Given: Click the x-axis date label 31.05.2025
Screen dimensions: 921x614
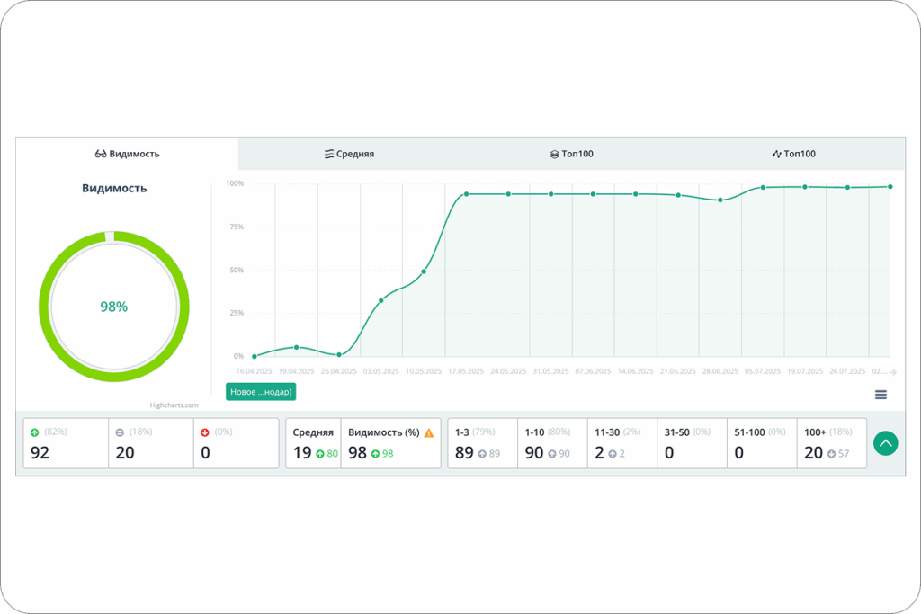Looking at the screenshot, I should [550, 371].
